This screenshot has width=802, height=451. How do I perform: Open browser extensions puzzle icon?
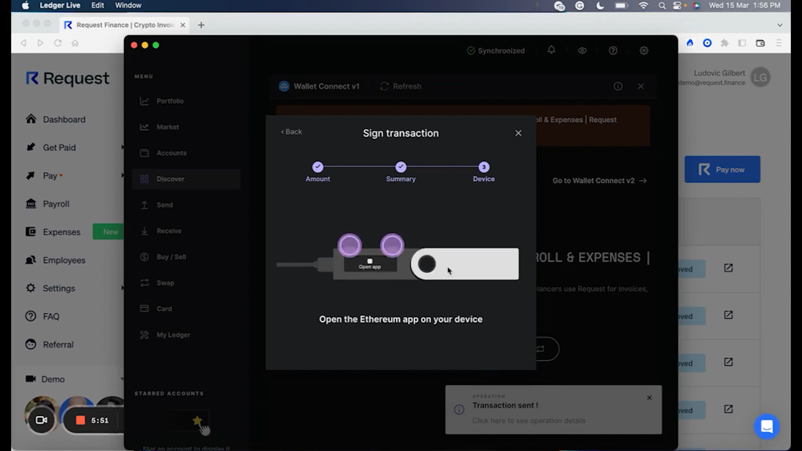[724, 43]
